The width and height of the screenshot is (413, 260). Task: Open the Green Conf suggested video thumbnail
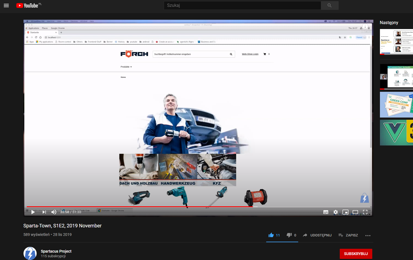396,105
